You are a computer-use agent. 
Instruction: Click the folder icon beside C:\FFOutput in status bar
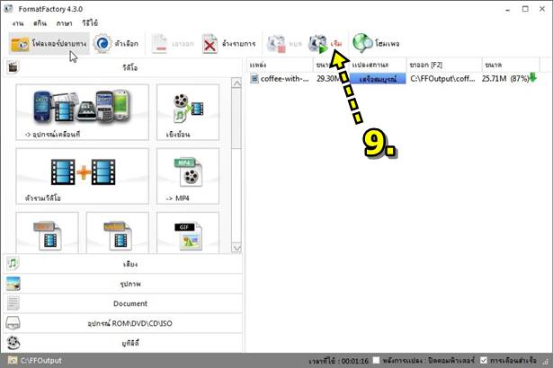click(x=13, y=360)
